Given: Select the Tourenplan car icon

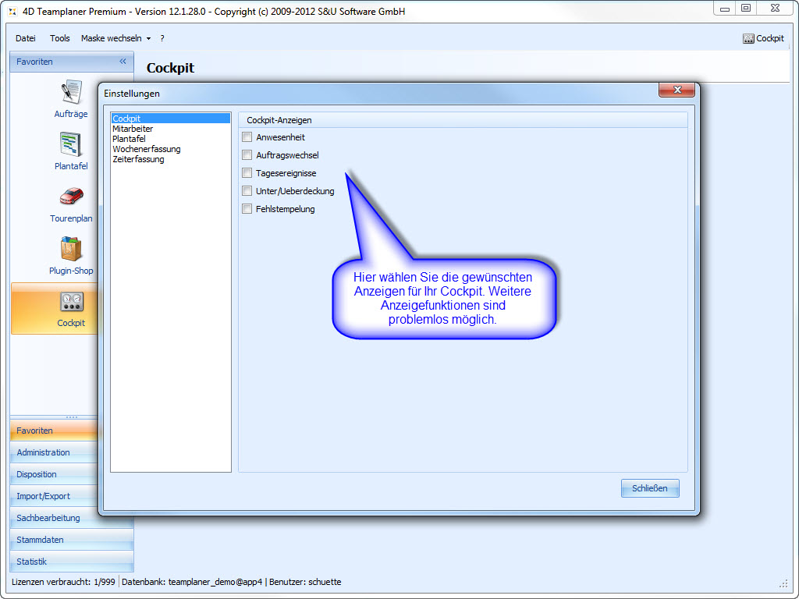Looking at the screenshot, I should point(71,197).
